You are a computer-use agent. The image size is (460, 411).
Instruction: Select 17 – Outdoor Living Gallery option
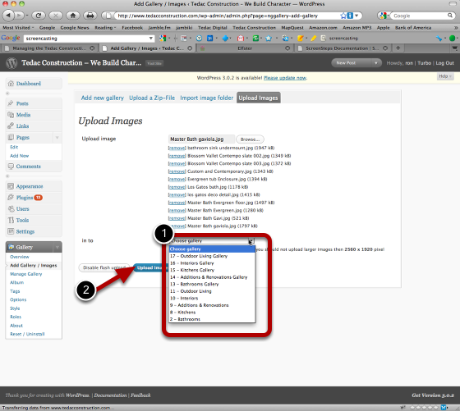[212, 256]
